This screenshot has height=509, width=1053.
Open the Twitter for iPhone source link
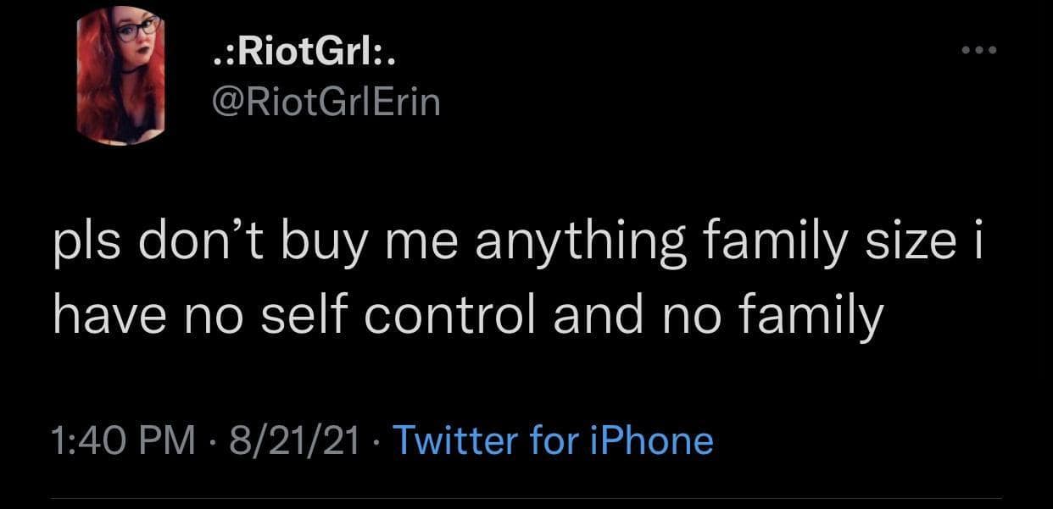coord(554,441)
